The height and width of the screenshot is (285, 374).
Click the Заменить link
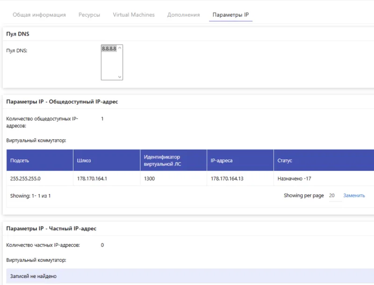[354, 196]
